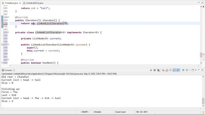Click the Console vertical scrollbar up arrow
The height and width of the screenshot is (115, 205).
point(203,77)
